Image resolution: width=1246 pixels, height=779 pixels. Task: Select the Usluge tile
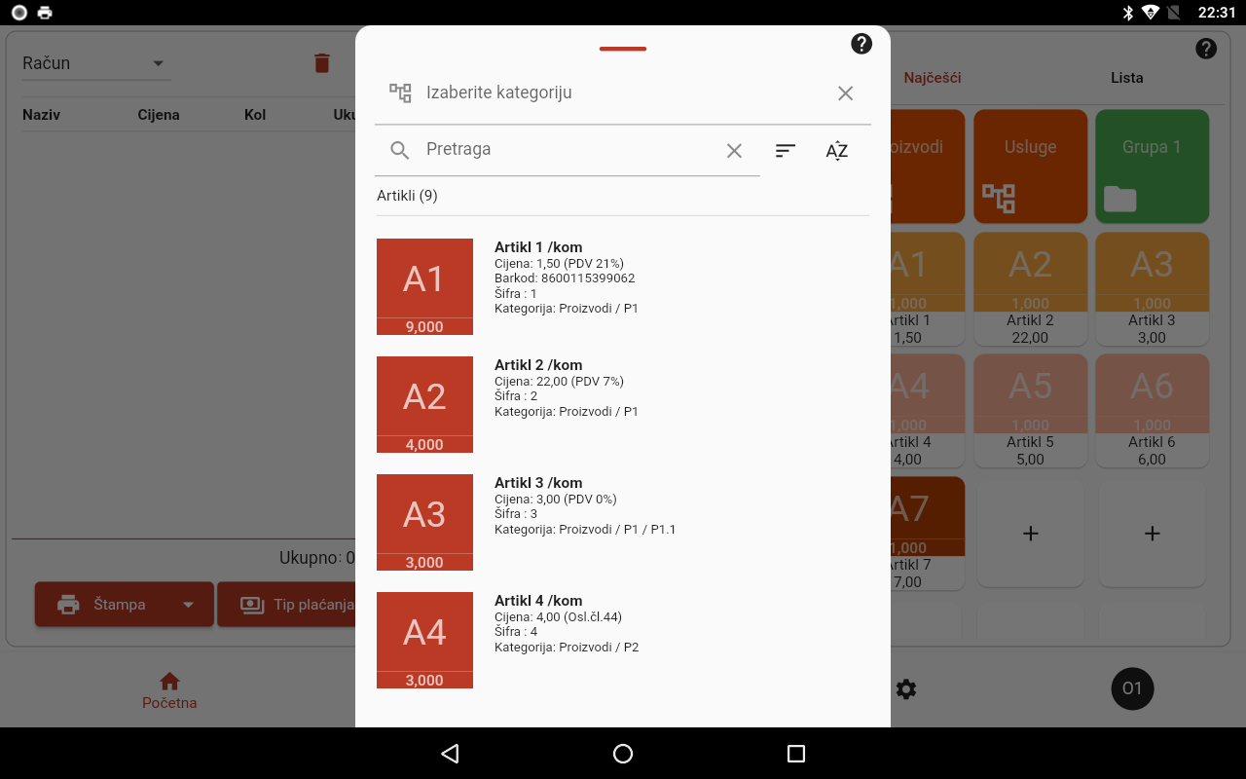click(1030, 166)
